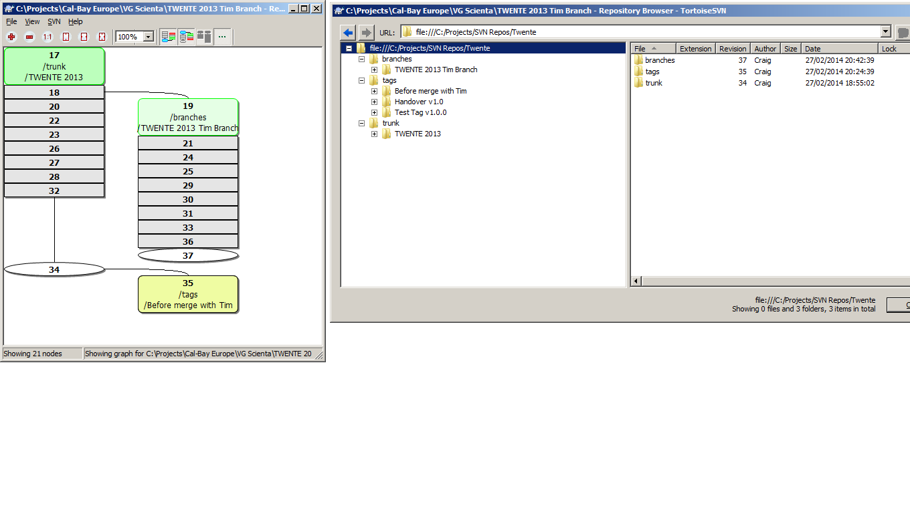Select the revision 34 ellipse node

tap(54, 269)
